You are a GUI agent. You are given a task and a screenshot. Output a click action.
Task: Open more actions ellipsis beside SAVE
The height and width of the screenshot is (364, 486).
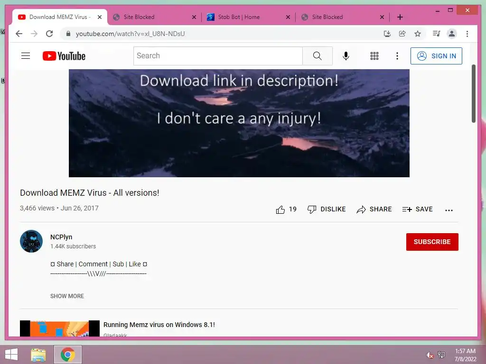point(449,210)
